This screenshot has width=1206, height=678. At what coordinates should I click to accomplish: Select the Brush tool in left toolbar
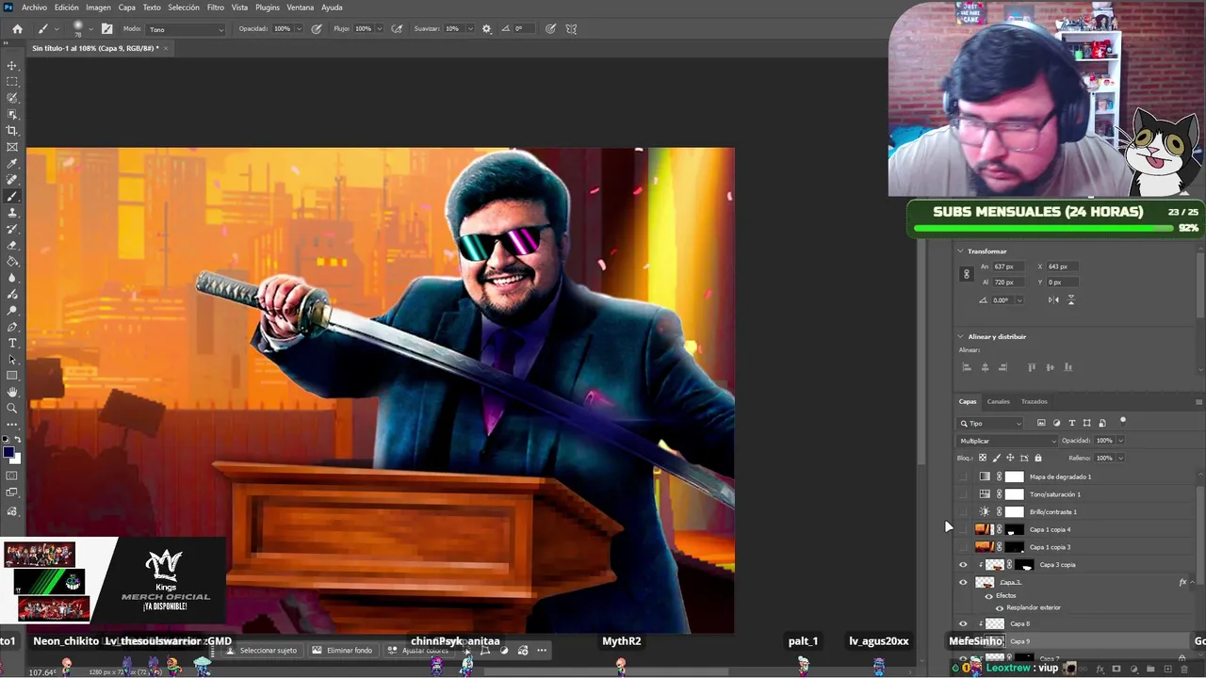(x=12, y=197)
